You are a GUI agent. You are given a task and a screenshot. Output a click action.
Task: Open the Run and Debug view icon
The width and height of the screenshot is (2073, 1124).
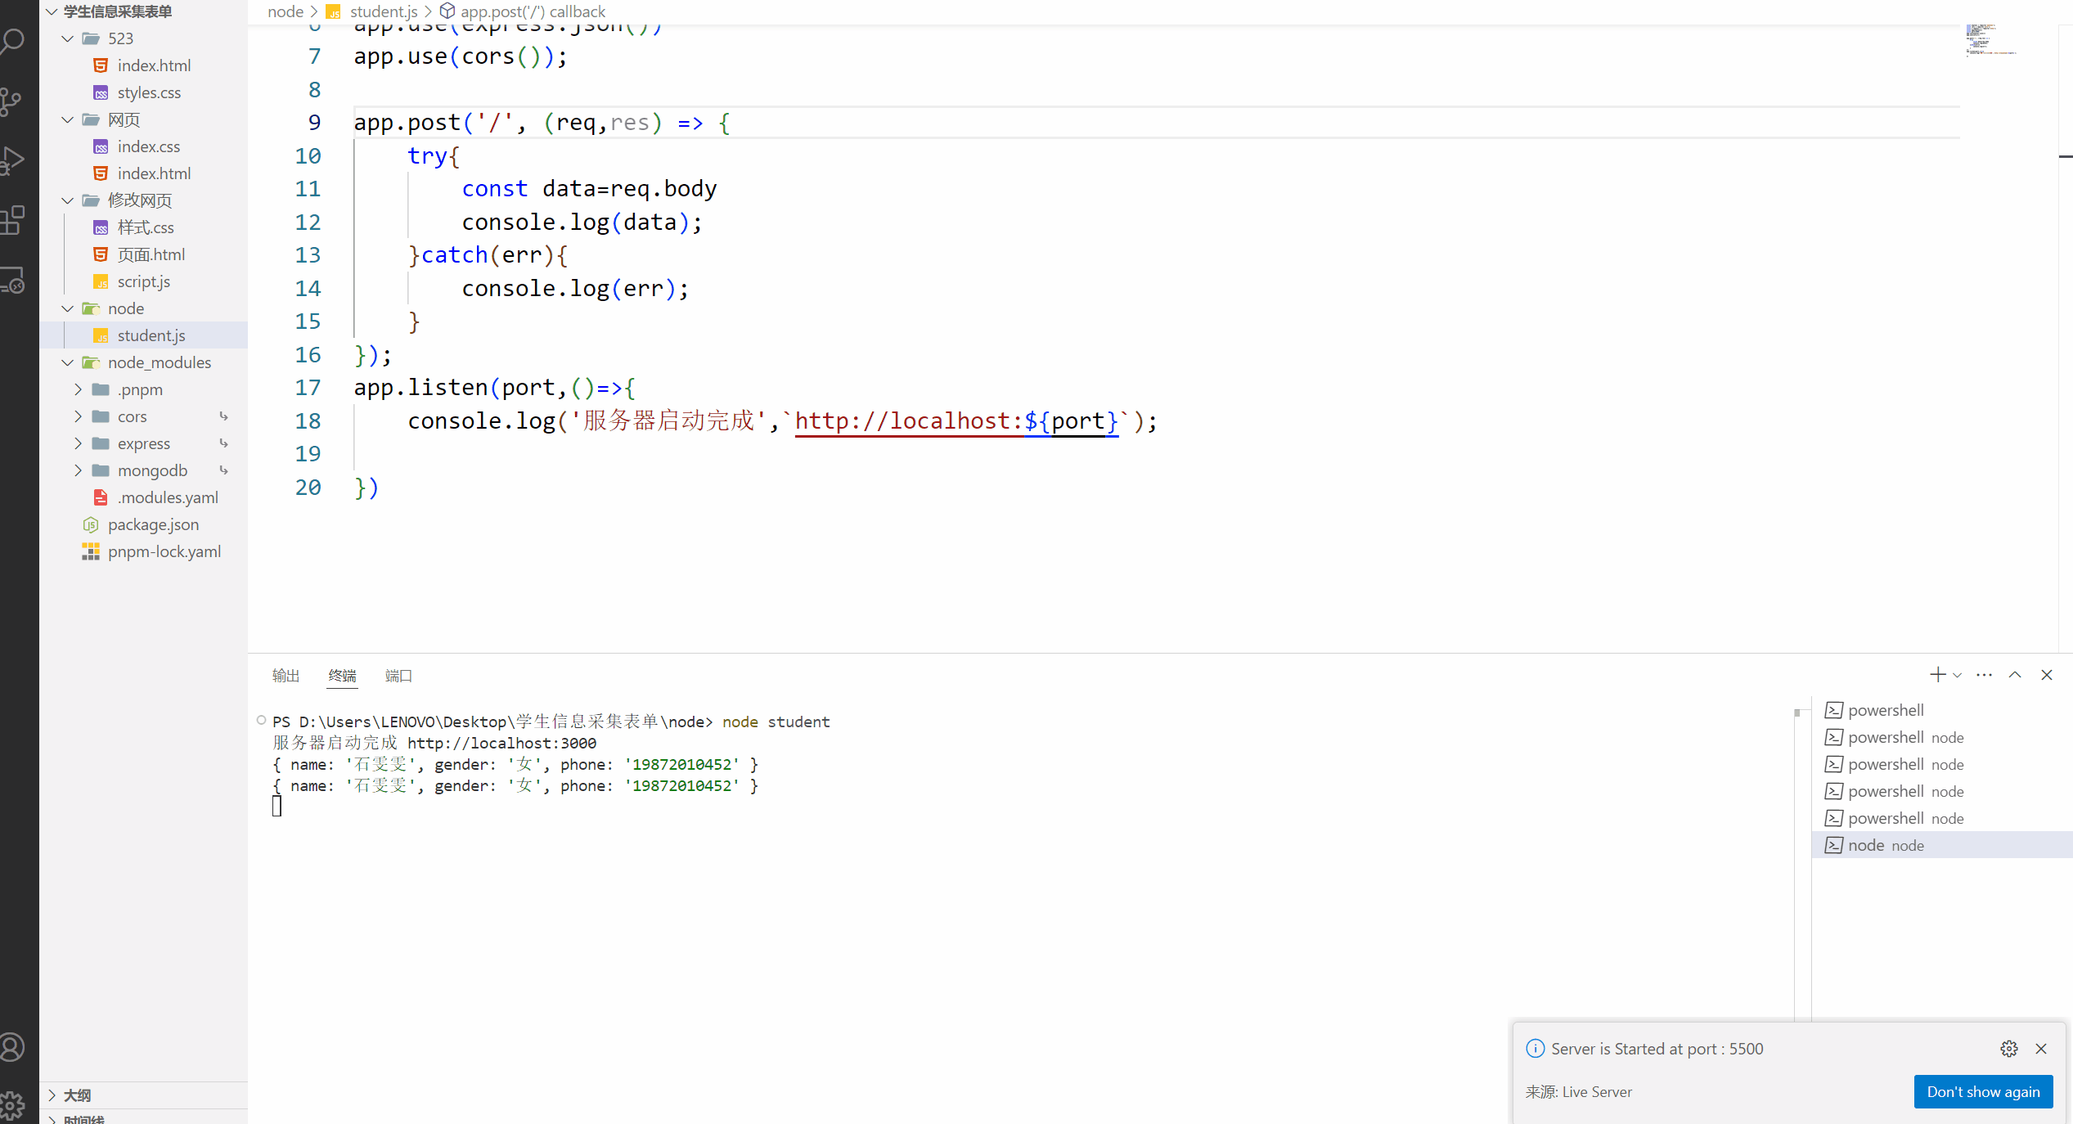click(12, 160)
